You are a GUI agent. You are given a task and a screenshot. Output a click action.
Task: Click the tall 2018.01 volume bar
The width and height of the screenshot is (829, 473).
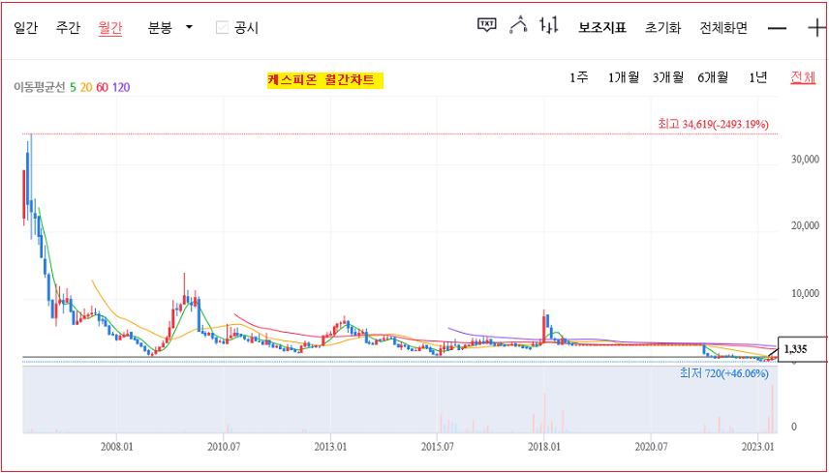pos(544,413)
